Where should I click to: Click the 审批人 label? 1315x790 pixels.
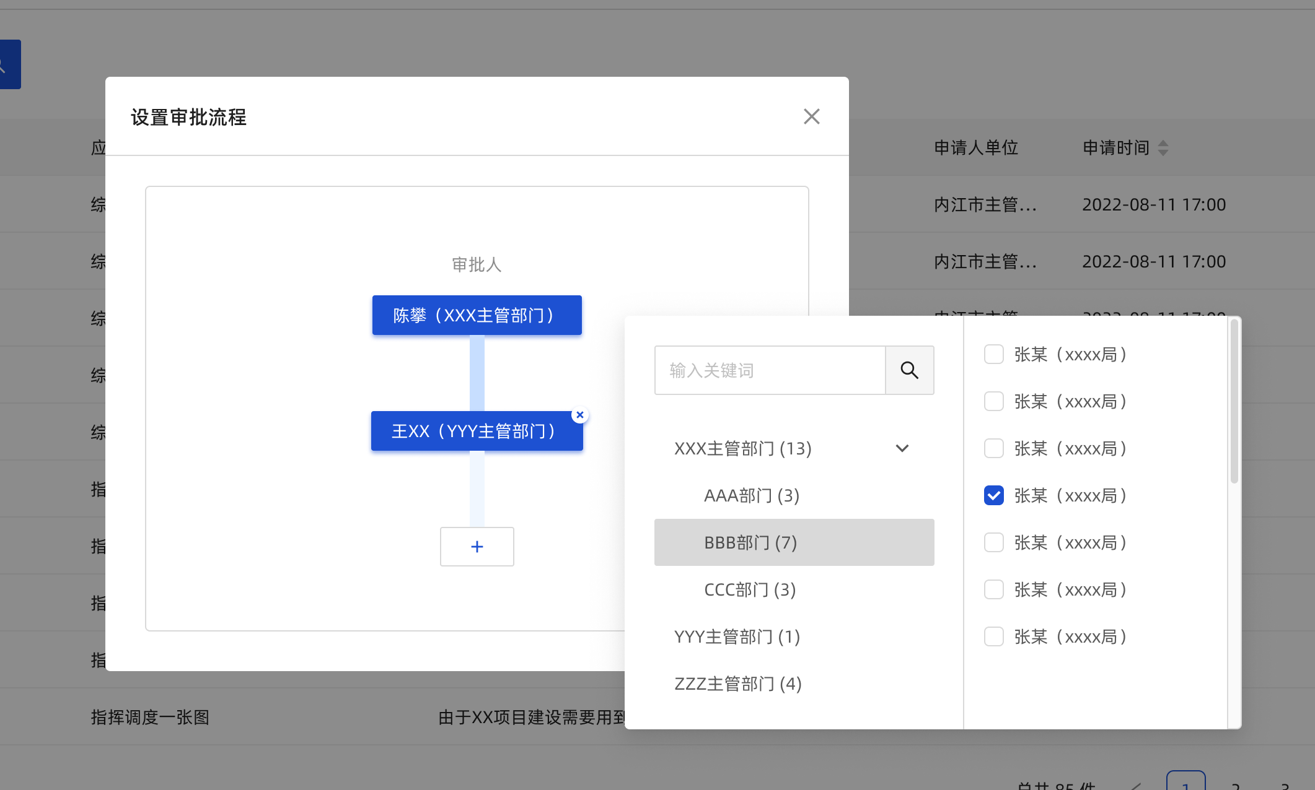pos(477,264)
